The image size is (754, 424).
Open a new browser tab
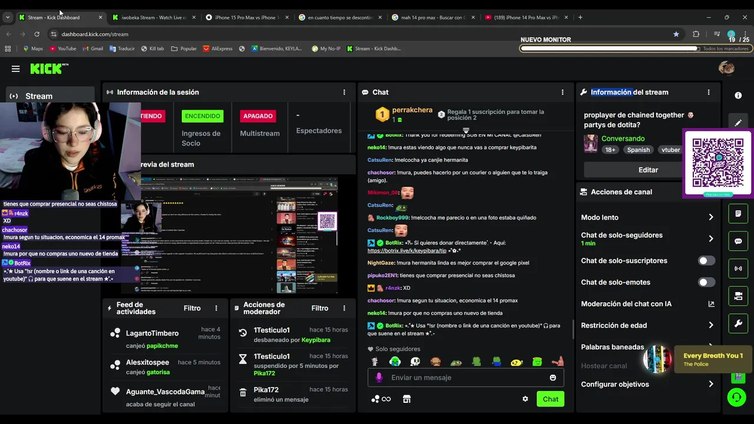pos(580,17)
